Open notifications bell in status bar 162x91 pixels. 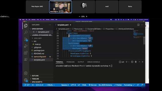[142, 85]
